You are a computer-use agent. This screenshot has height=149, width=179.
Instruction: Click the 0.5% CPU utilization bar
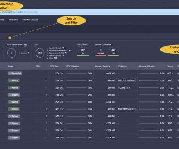tap(77, 109)
